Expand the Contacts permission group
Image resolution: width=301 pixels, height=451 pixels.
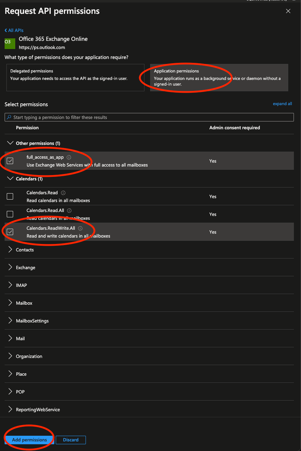coord(10,250)
